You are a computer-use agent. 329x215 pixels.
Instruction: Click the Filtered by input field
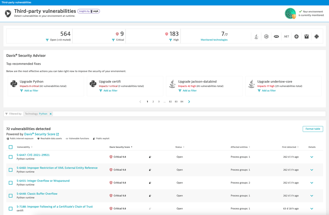point(188,114)
